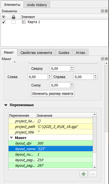Click the project_ke... variable row
Image resolution: width=109 pixels, height=184 pixels.
pos(51,121)
